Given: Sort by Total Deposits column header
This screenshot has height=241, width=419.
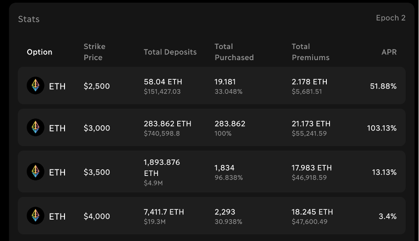Looking at the screenshot, I should click(x=170, y=52).
